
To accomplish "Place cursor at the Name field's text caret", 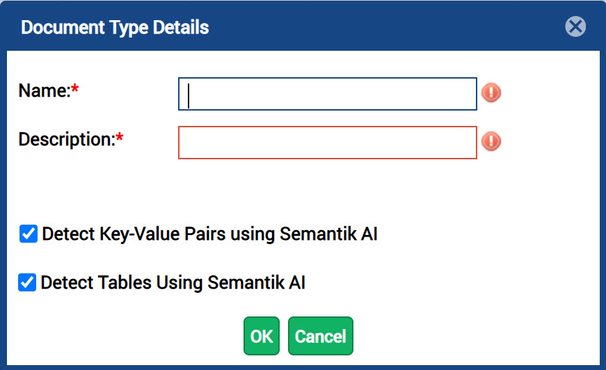I will (x=189, y=96).
